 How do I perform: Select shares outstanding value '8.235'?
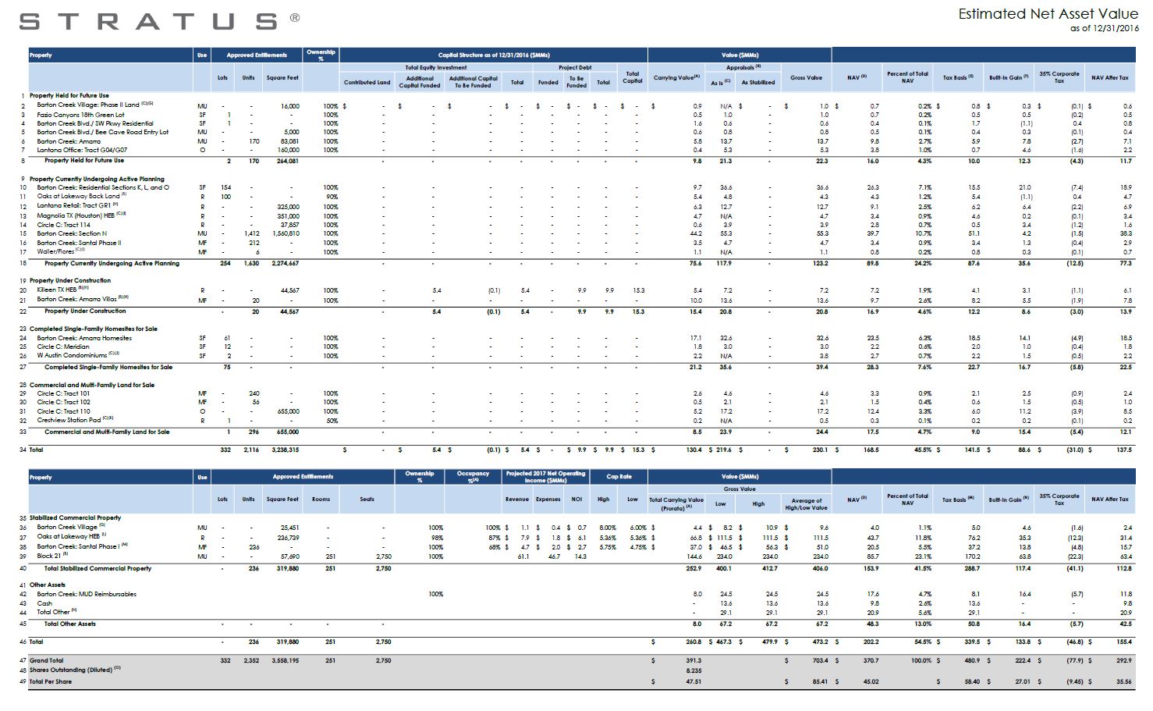pyautogui.click(x=694, y=670)
